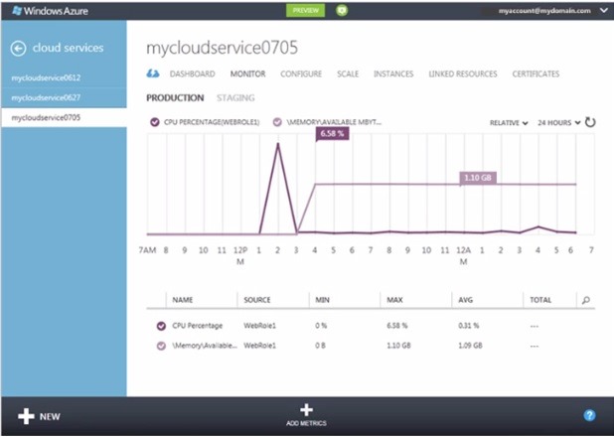Viewport: 614px width, 437px height.
Task: Sort by the NAME column header
Action: pos(183,300)
